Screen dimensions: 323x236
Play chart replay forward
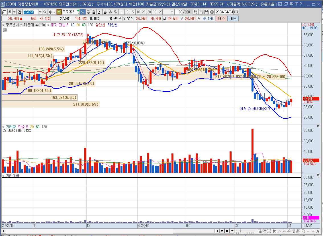pyautogui.click(x=217, y=231)
